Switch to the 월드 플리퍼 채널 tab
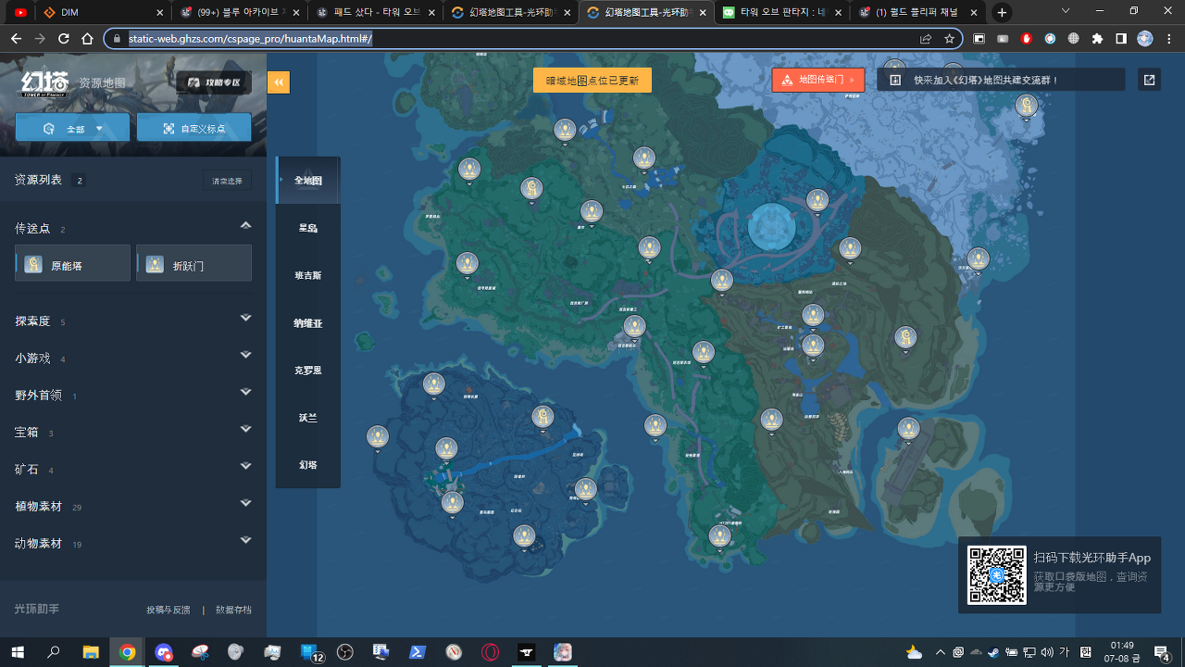The image size is (1185, 667). point(917,13)
